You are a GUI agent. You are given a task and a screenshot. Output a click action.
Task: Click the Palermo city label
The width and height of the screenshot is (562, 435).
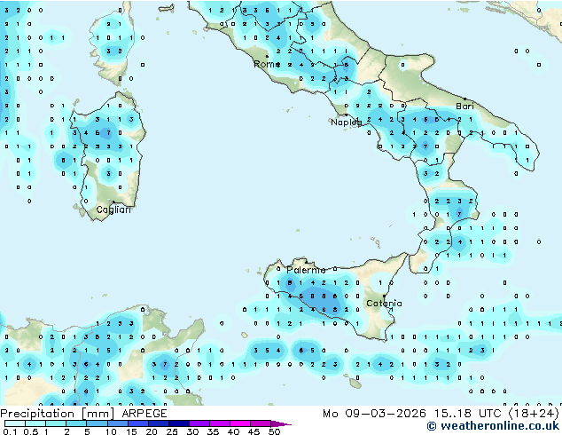(306, 270)
